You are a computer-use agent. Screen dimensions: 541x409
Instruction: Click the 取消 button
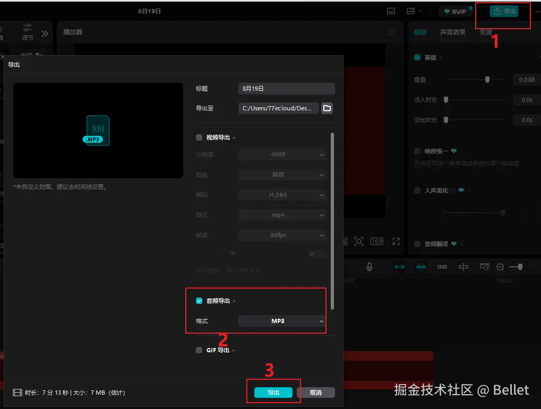point(316,393)
